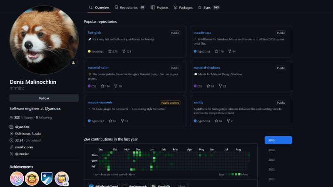The image size is (333, 187).
Task: Open the YOLO achievement badge
Action: pyautogui.click(x=17, y=178)
